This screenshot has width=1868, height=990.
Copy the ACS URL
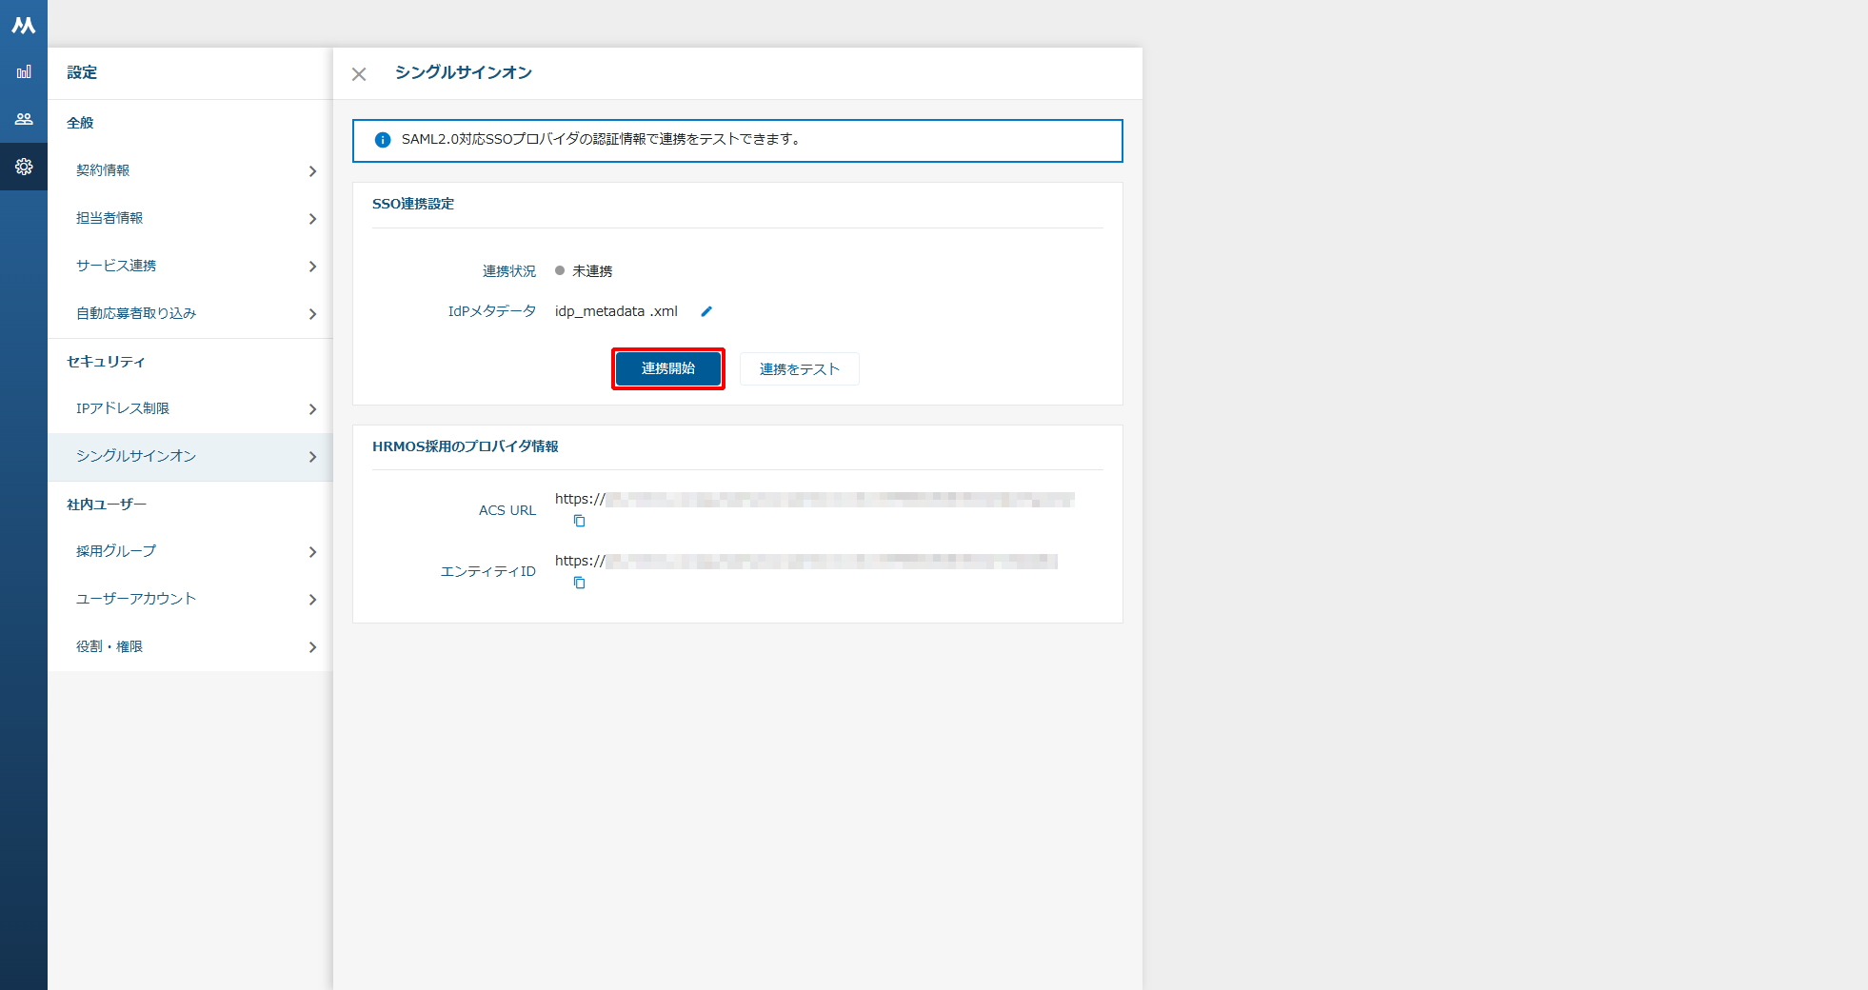pos(579,521)
